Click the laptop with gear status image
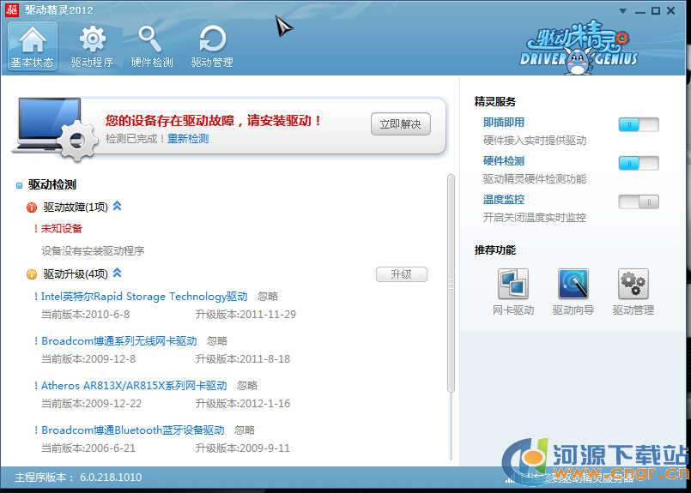Screen dimensions: 691x493 [55, 129]
